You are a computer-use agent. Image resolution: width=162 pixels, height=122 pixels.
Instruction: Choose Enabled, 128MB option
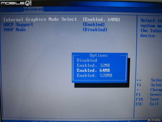click(94, 75)
